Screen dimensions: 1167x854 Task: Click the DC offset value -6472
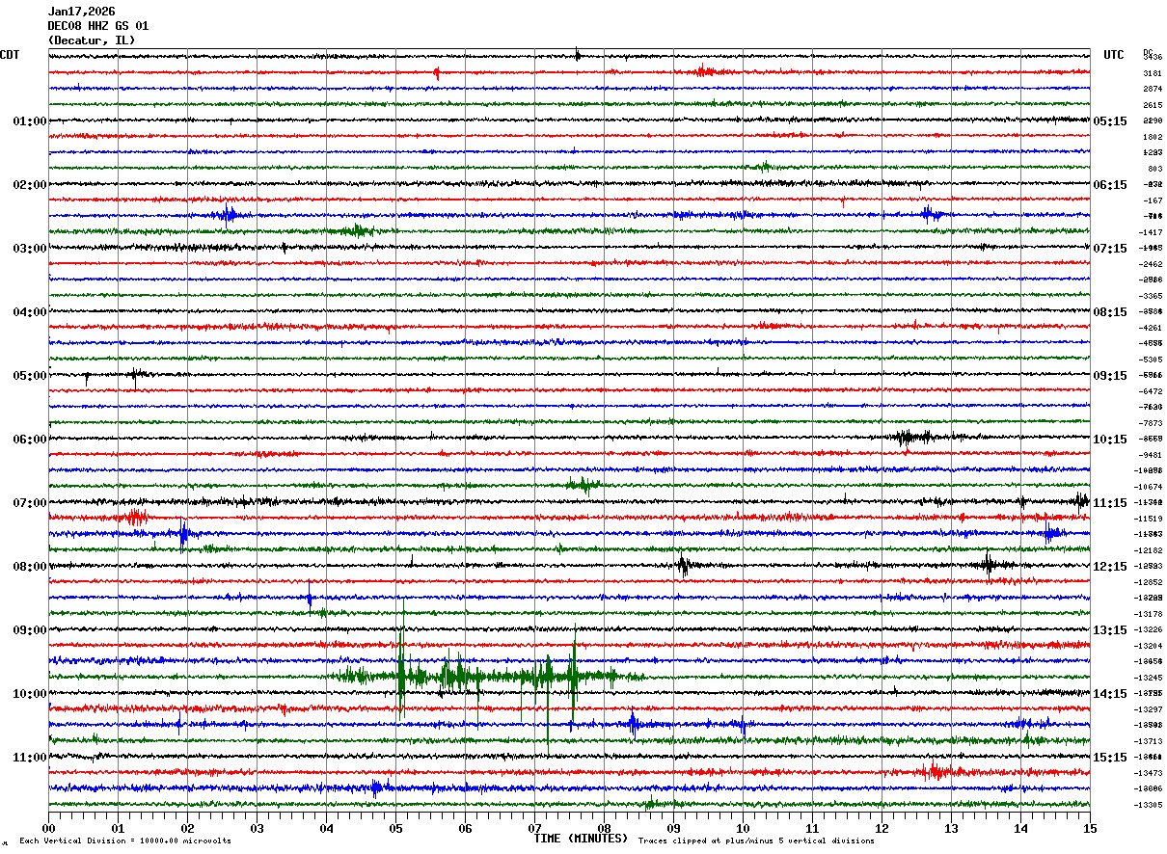pos(1151,391)
